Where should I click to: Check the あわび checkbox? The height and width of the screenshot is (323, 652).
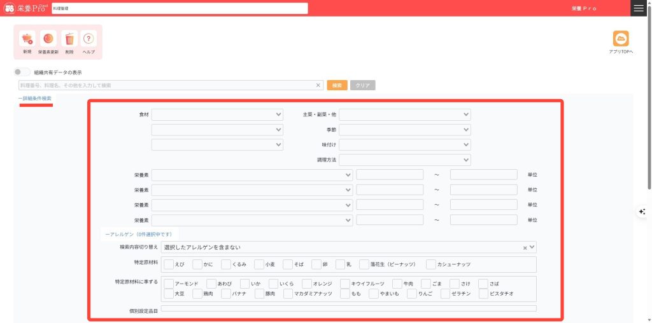[211, 284]
